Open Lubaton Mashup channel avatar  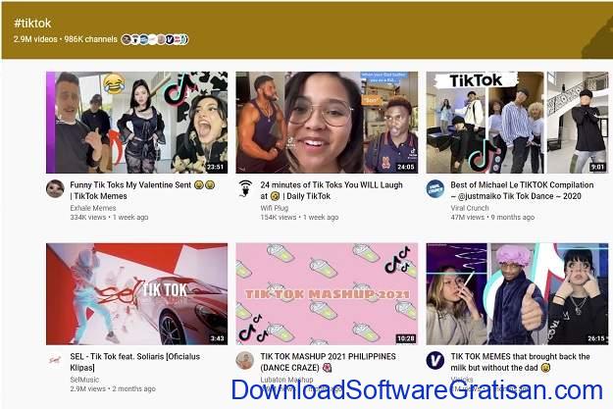point(245,360)
